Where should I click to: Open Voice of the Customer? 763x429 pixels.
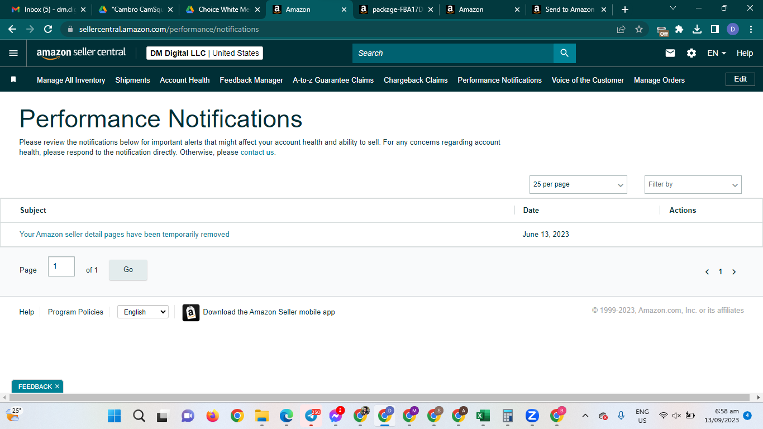click(x=588, y=80)
